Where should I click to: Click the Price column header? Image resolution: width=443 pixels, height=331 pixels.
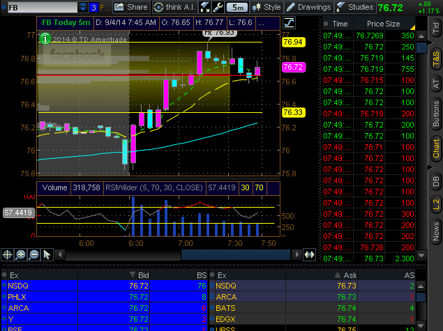click(x=375, y=24)
